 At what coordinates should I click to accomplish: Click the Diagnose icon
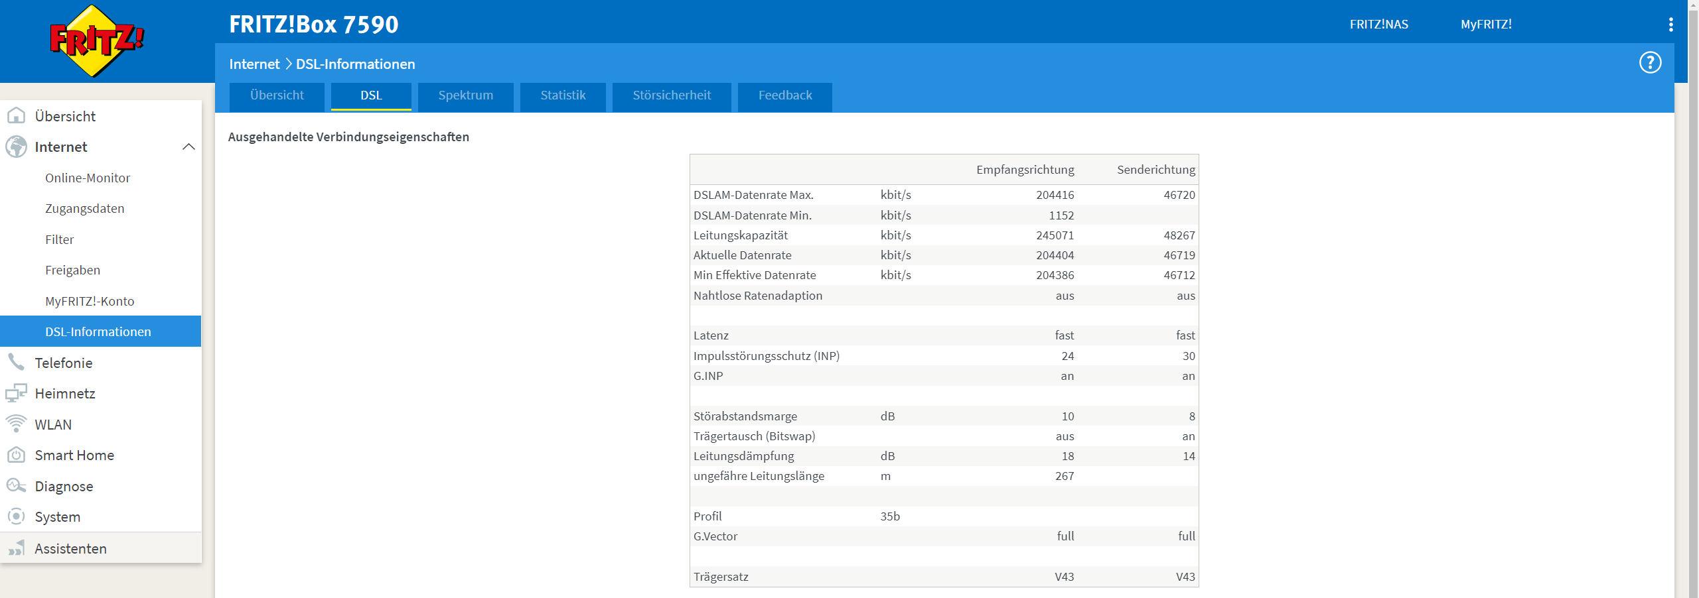click(x=16, y=486)
